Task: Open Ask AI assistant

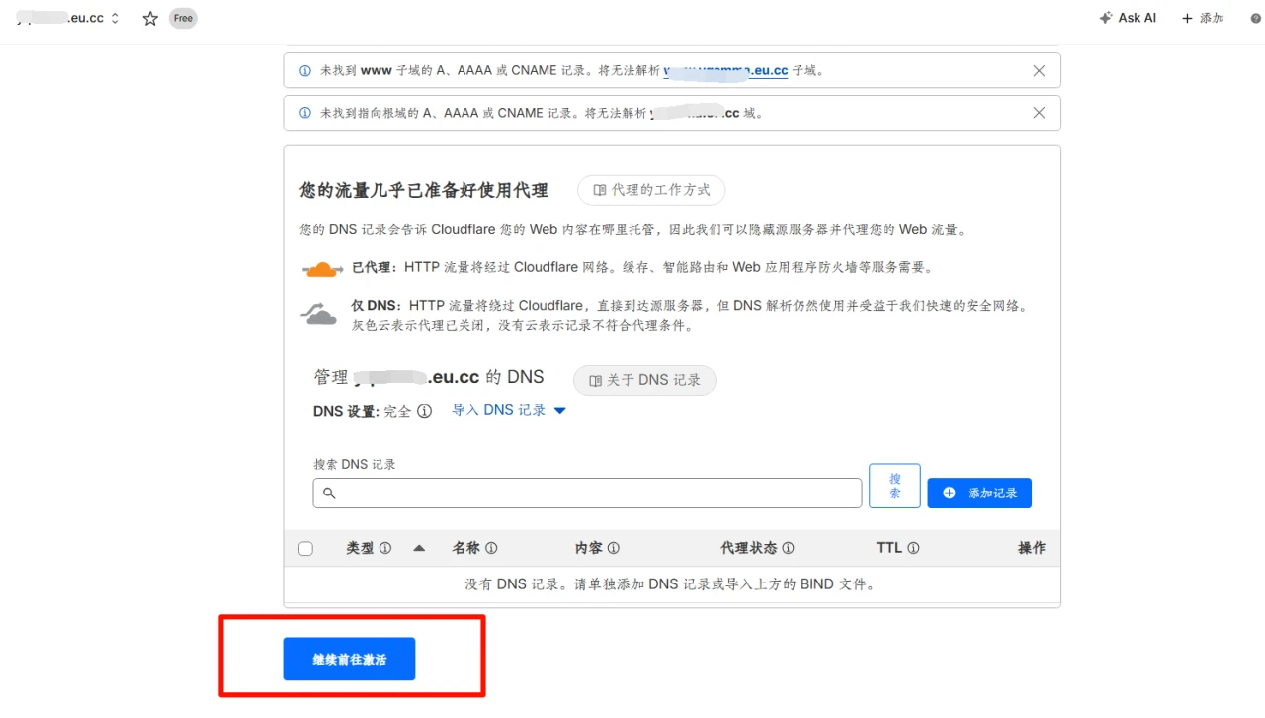Action: pos(1128,18)
